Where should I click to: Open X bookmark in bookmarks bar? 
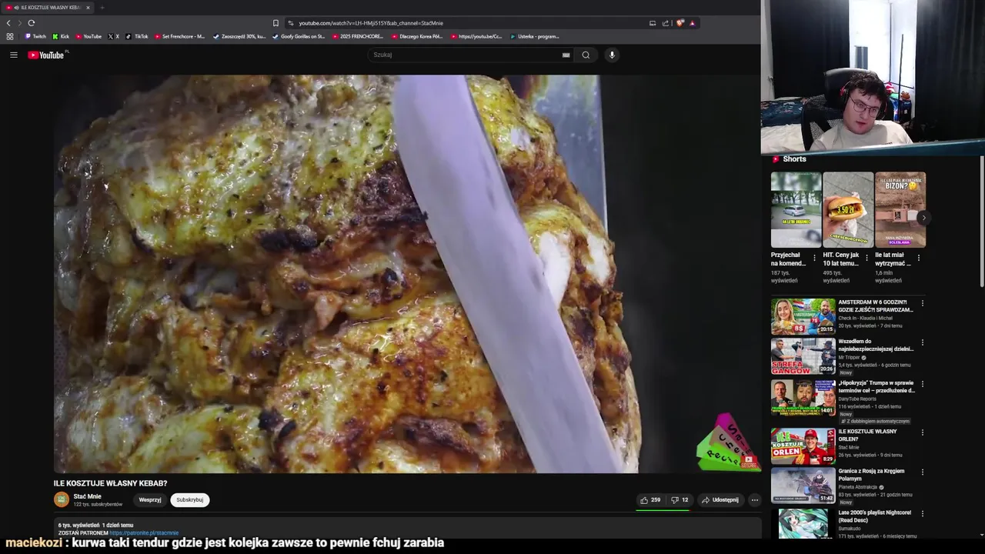tap(113, 36)
